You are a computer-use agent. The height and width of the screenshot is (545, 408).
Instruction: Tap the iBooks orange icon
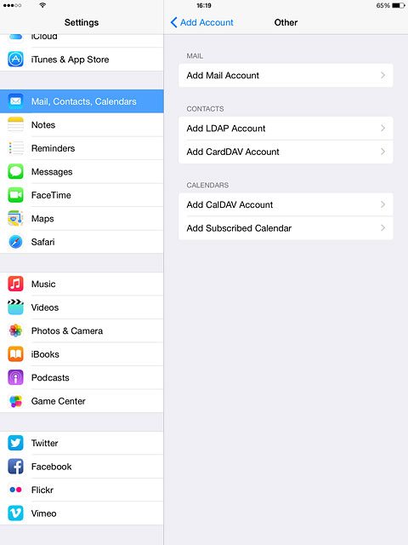pyautogui.click(x=15, y=354)
